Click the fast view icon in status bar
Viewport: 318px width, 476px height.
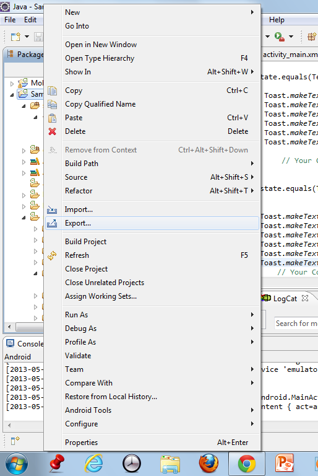(x=15, y=440)
